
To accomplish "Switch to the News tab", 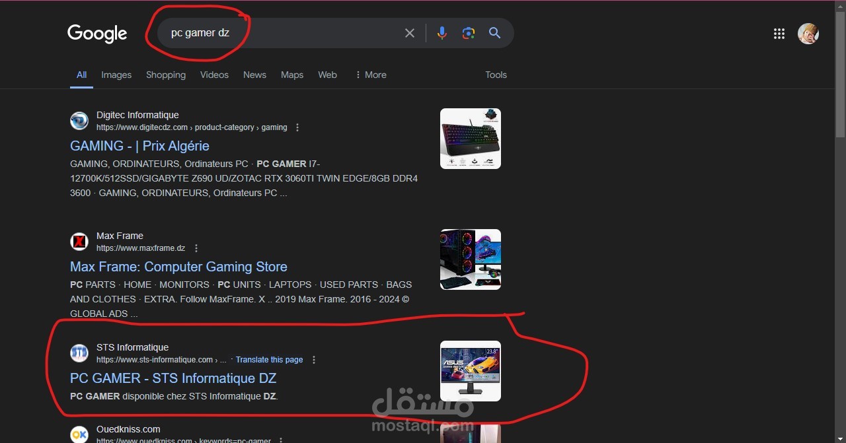I will [254, 75].
